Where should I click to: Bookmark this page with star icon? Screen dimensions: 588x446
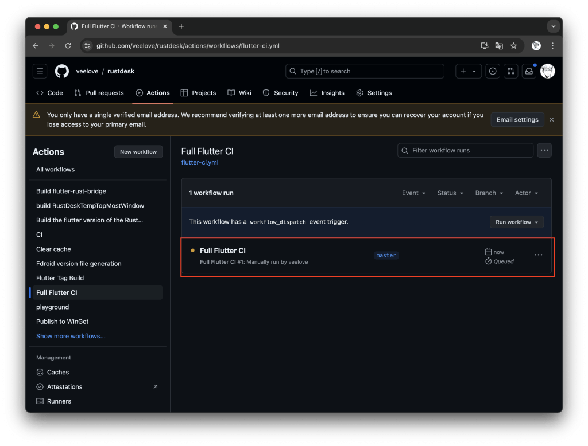(x=513, y=46)
